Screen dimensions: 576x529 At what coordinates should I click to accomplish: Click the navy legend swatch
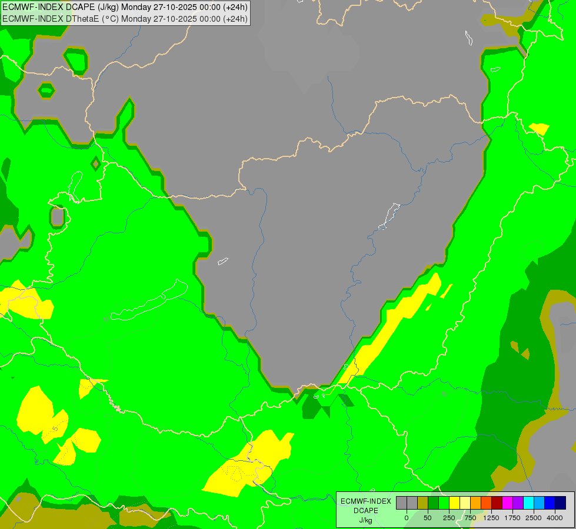pos(561,503)
